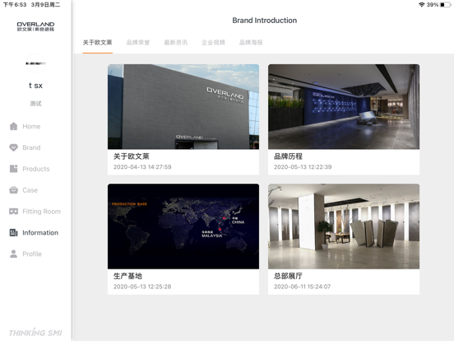Tap the Case basket icon
The image size is (454, 341).
(x=13, y=190)
